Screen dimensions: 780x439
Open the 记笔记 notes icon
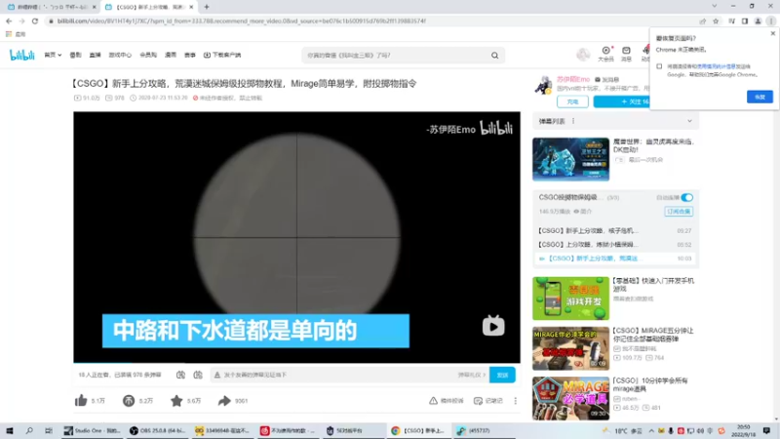click(478, 401)
